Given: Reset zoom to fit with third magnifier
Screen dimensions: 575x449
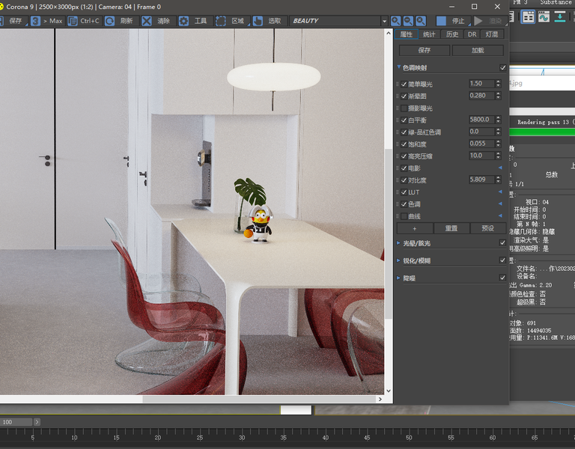Looking at the screenshot, I should [x=421, y=21].
